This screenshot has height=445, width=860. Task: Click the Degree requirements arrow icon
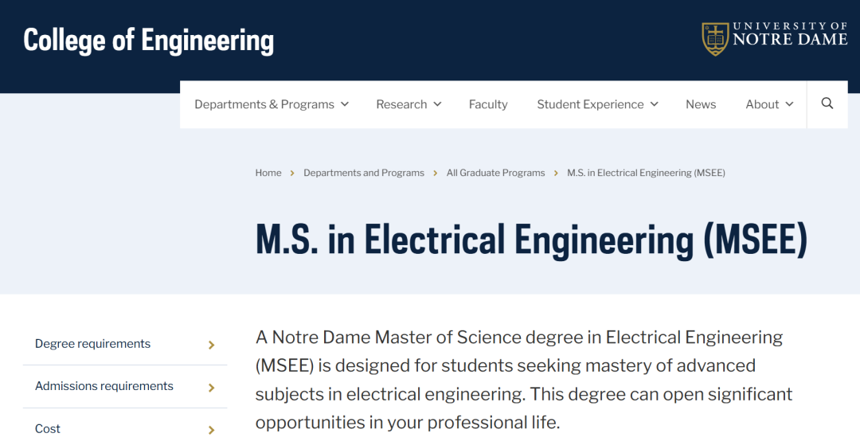211,345
